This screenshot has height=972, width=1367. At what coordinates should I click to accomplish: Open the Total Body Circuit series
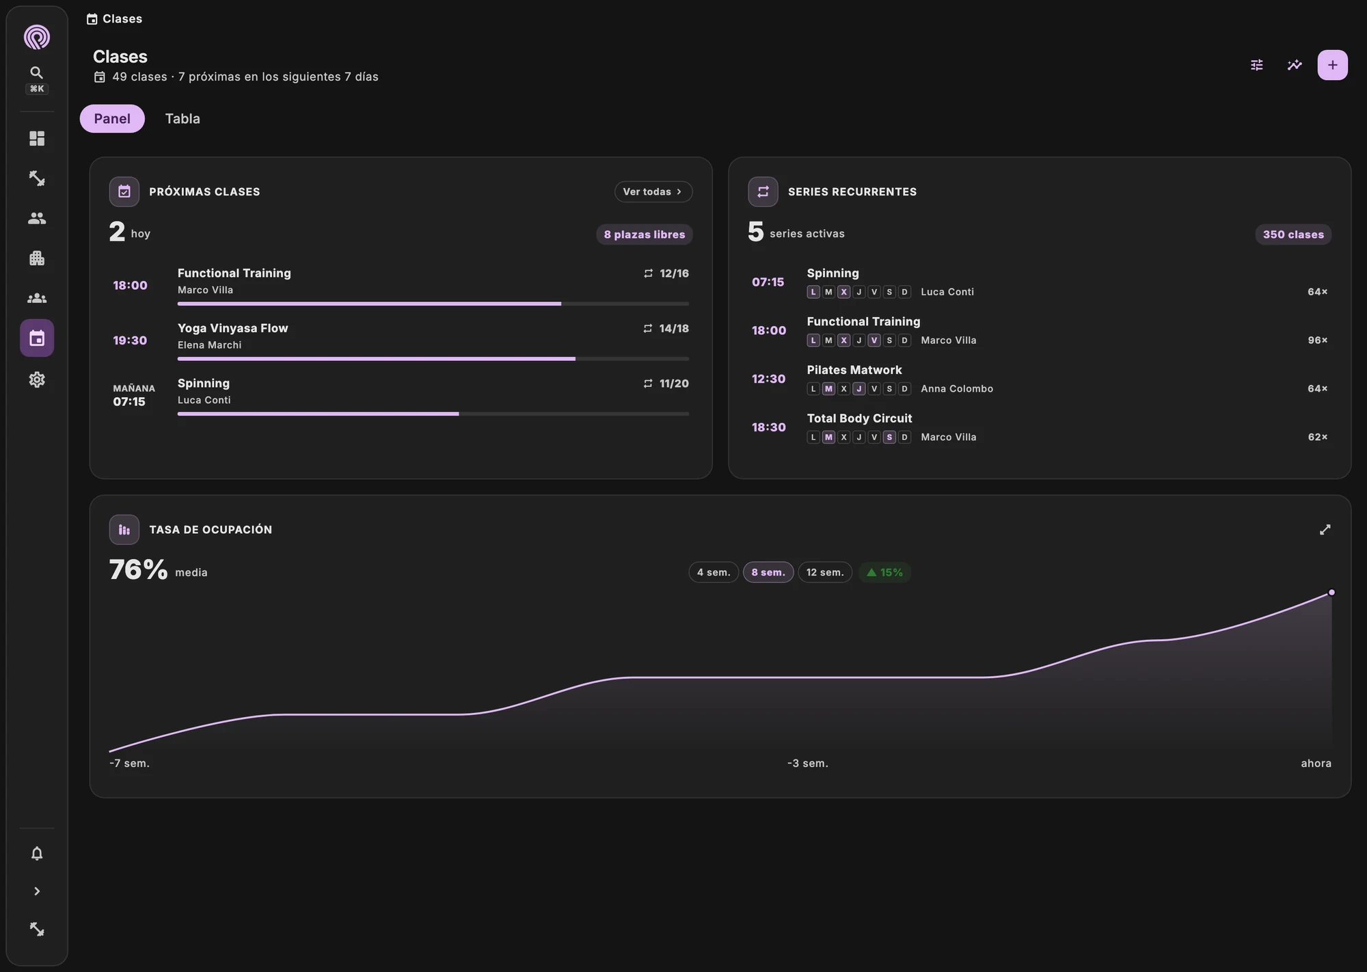click(1040, 427)
